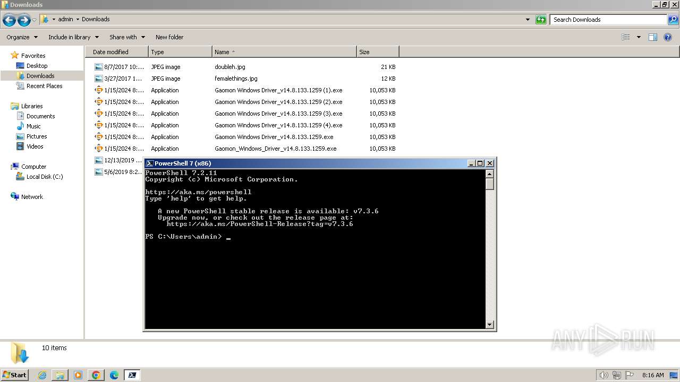
Task: Click the 21 KB size cell
Action: coord(388,67)
